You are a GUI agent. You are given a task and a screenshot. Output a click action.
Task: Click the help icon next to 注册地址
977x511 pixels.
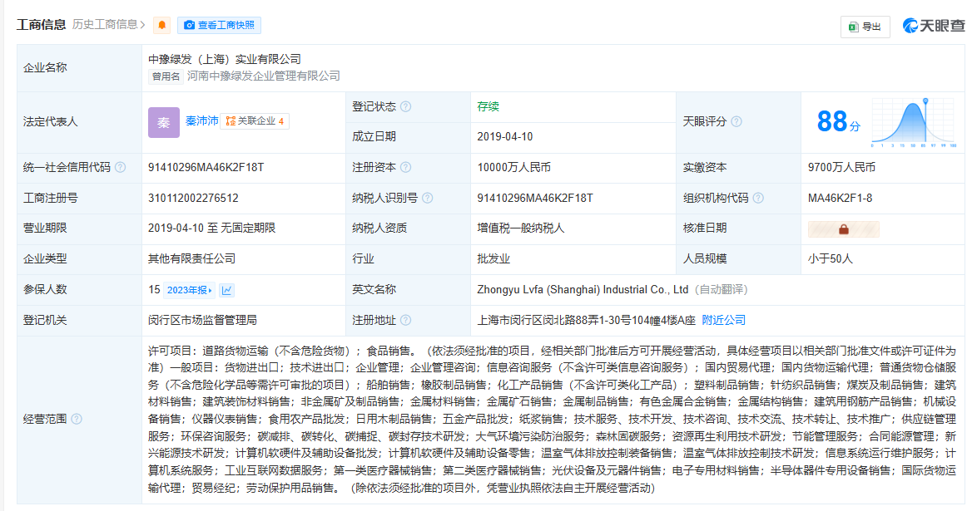[405, 320]
